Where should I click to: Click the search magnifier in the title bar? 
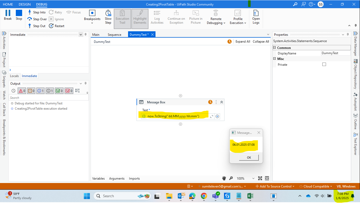295,4
